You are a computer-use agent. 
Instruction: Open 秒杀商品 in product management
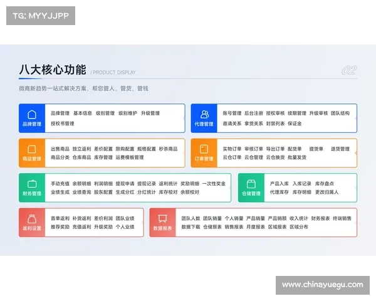[x=168, y=149]
